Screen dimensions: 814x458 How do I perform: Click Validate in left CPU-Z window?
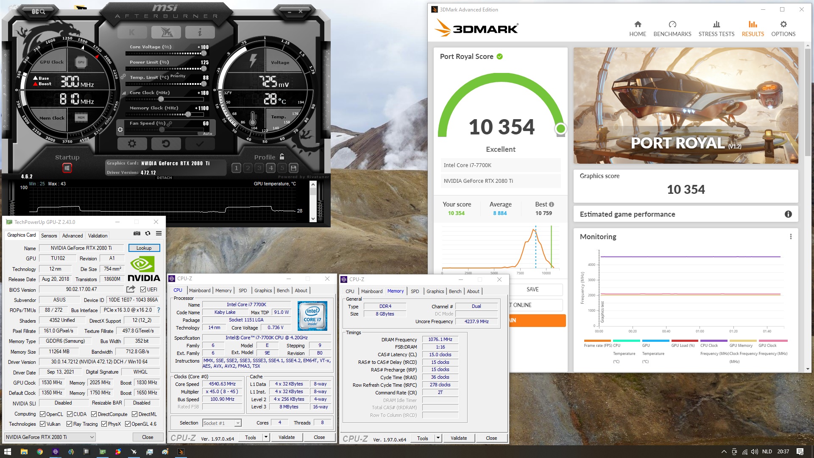pos(287,437)
